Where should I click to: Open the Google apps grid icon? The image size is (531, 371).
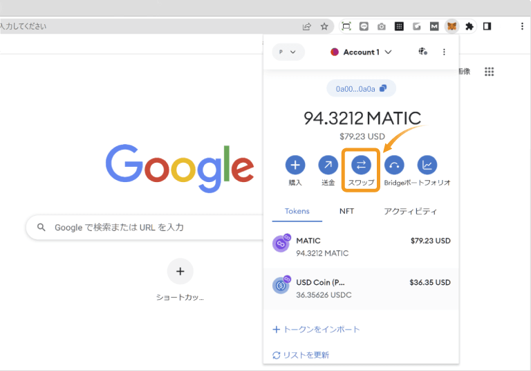click(489, 72)
